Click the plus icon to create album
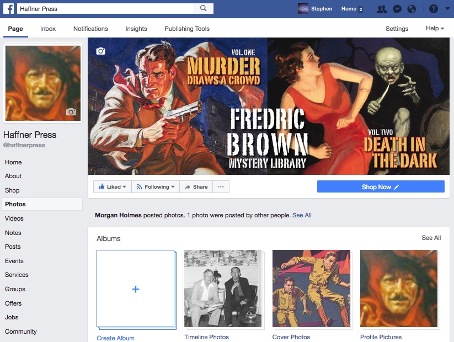454x342 pixels. pos(136,289)
